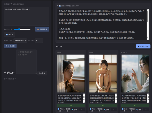Click the expanded story text area
The image size is (152, 113).
coord(102,24)
